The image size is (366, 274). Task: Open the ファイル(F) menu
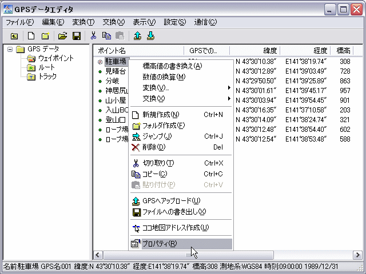click(20, 22)
